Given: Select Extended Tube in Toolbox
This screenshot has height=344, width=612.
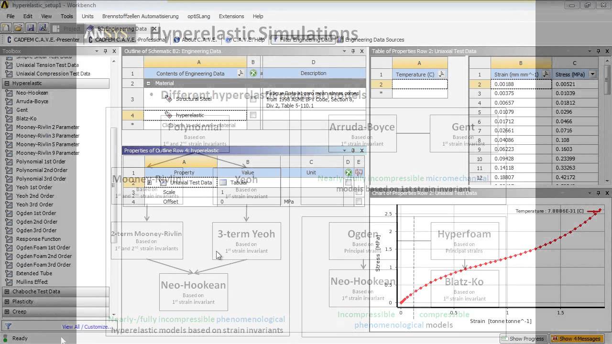Looking at the screenshot, I should pyautogui.click(x=34, y=273).
